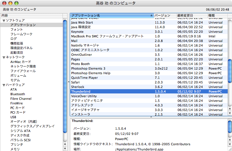The image size is (232, 151).
Task: Show USB hardware info
Action: pos(13,117)
